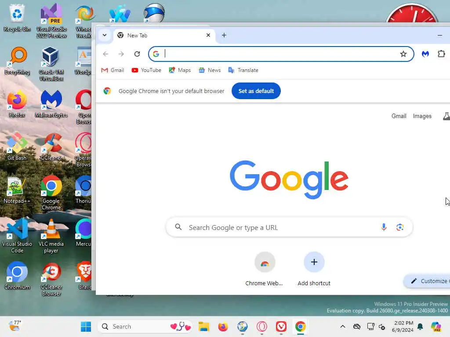The height and width of the screenshot is (337, 450).
Task: Open the Maps bookmark
Action: 180,70
